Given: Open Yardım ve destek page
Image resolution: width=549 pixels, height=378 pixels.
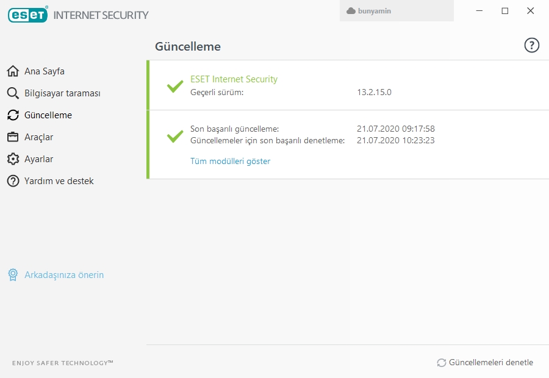Looking at the screenshot, I should [x=59, y=181].
